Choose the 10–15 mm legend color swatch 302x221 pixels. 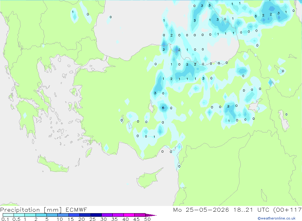tap(63, 215)
